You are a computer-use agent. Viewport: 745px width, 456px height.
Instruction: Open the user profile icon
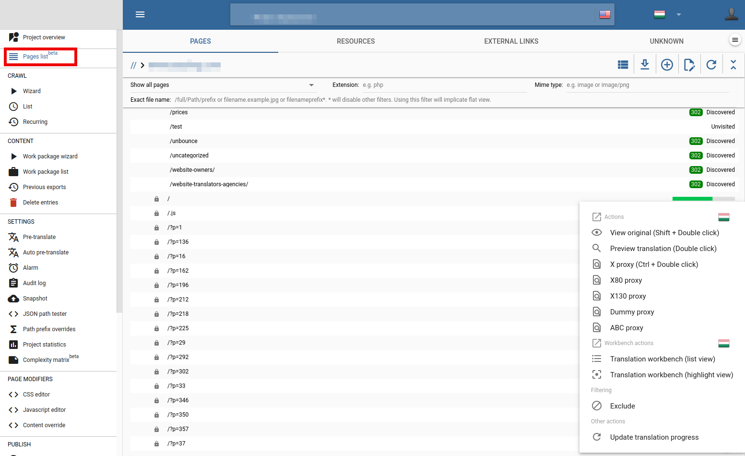[731, 14]
